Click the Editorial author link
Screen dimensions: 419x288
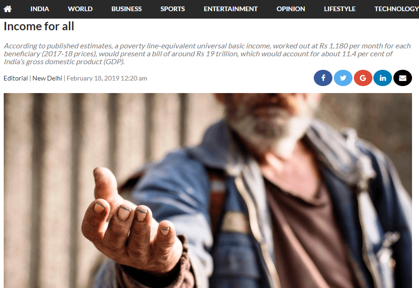point(16,78)
